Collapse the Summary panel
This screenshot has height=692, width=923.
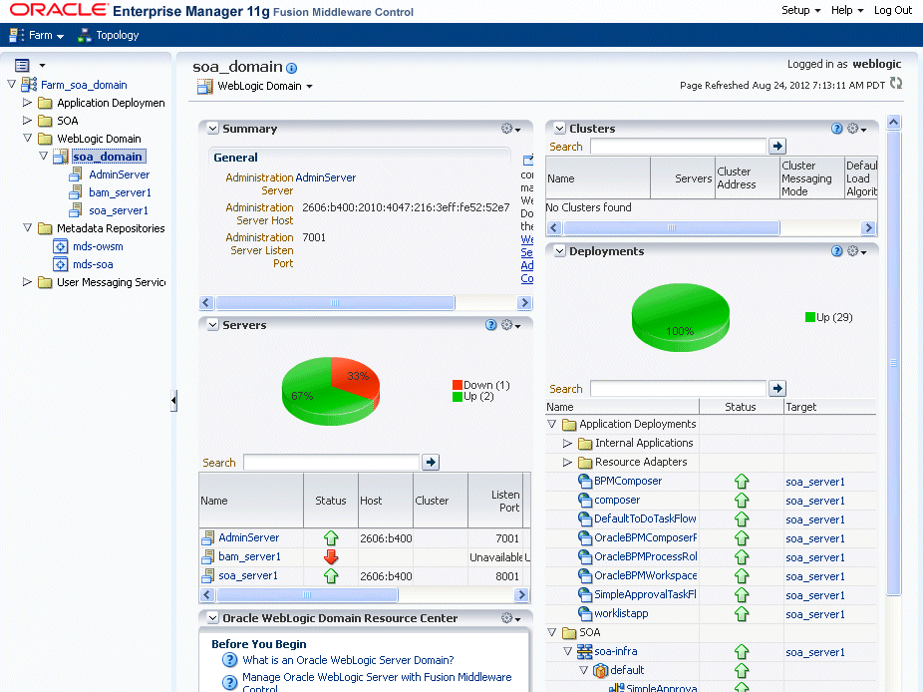[x=213, y=129]
